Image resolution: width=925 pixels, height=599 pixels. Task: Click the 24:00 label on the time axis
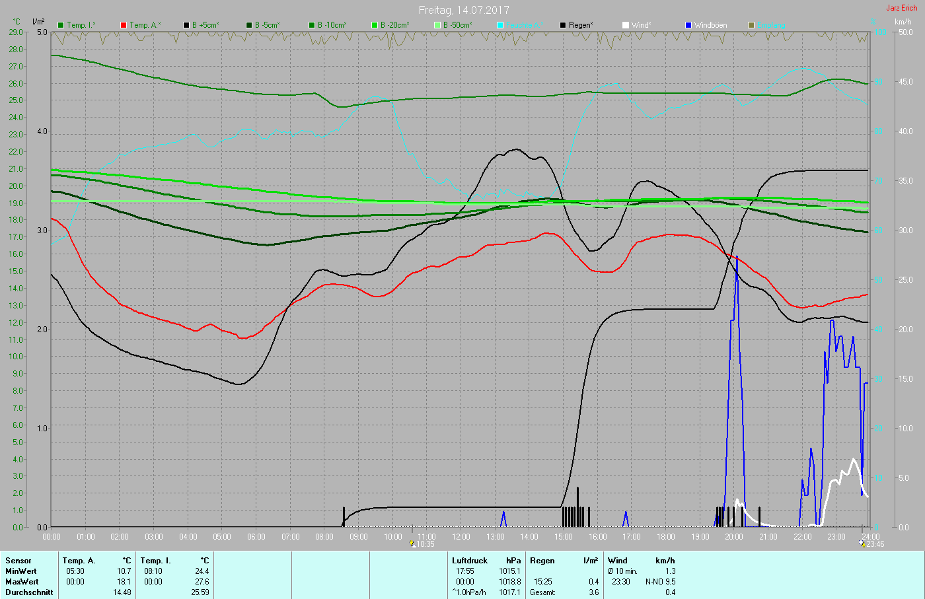click(871, 537)
